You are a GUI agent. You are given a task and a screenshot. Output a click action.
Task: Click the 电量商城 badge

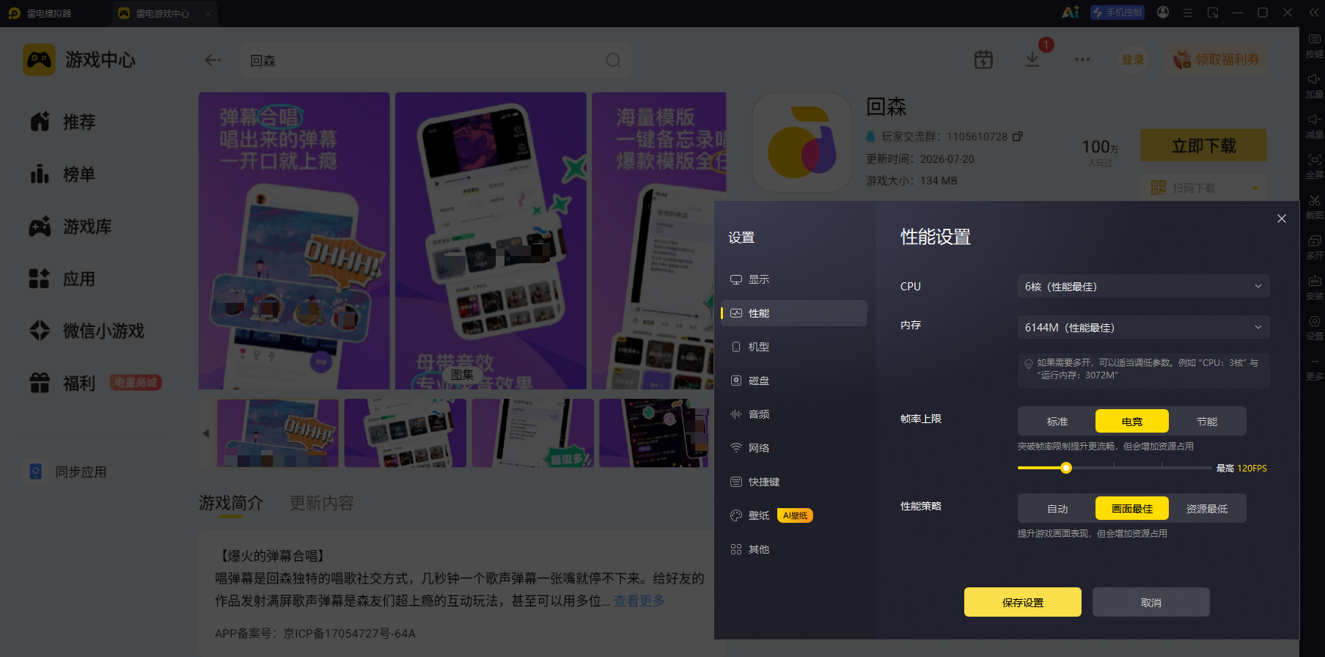[136, 383]
